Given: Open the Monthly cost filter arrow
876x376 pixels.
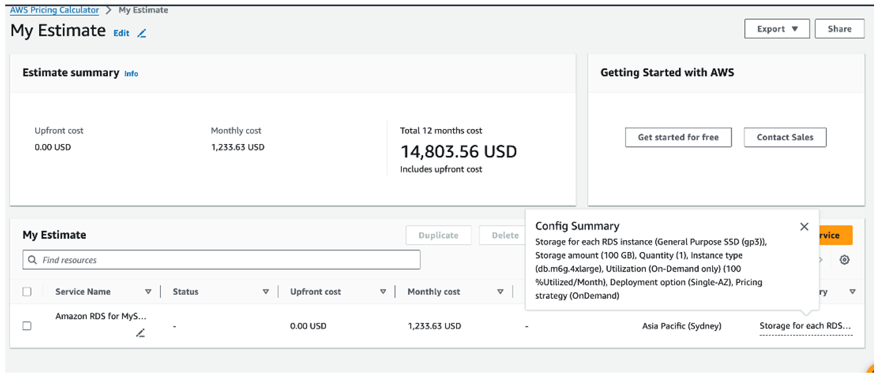Looking at the screenshot, I should tap(500, 292).
